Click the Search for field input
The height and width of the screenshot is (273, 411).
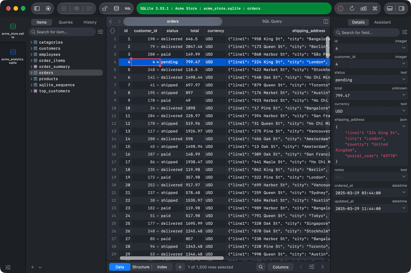(367, 33)
